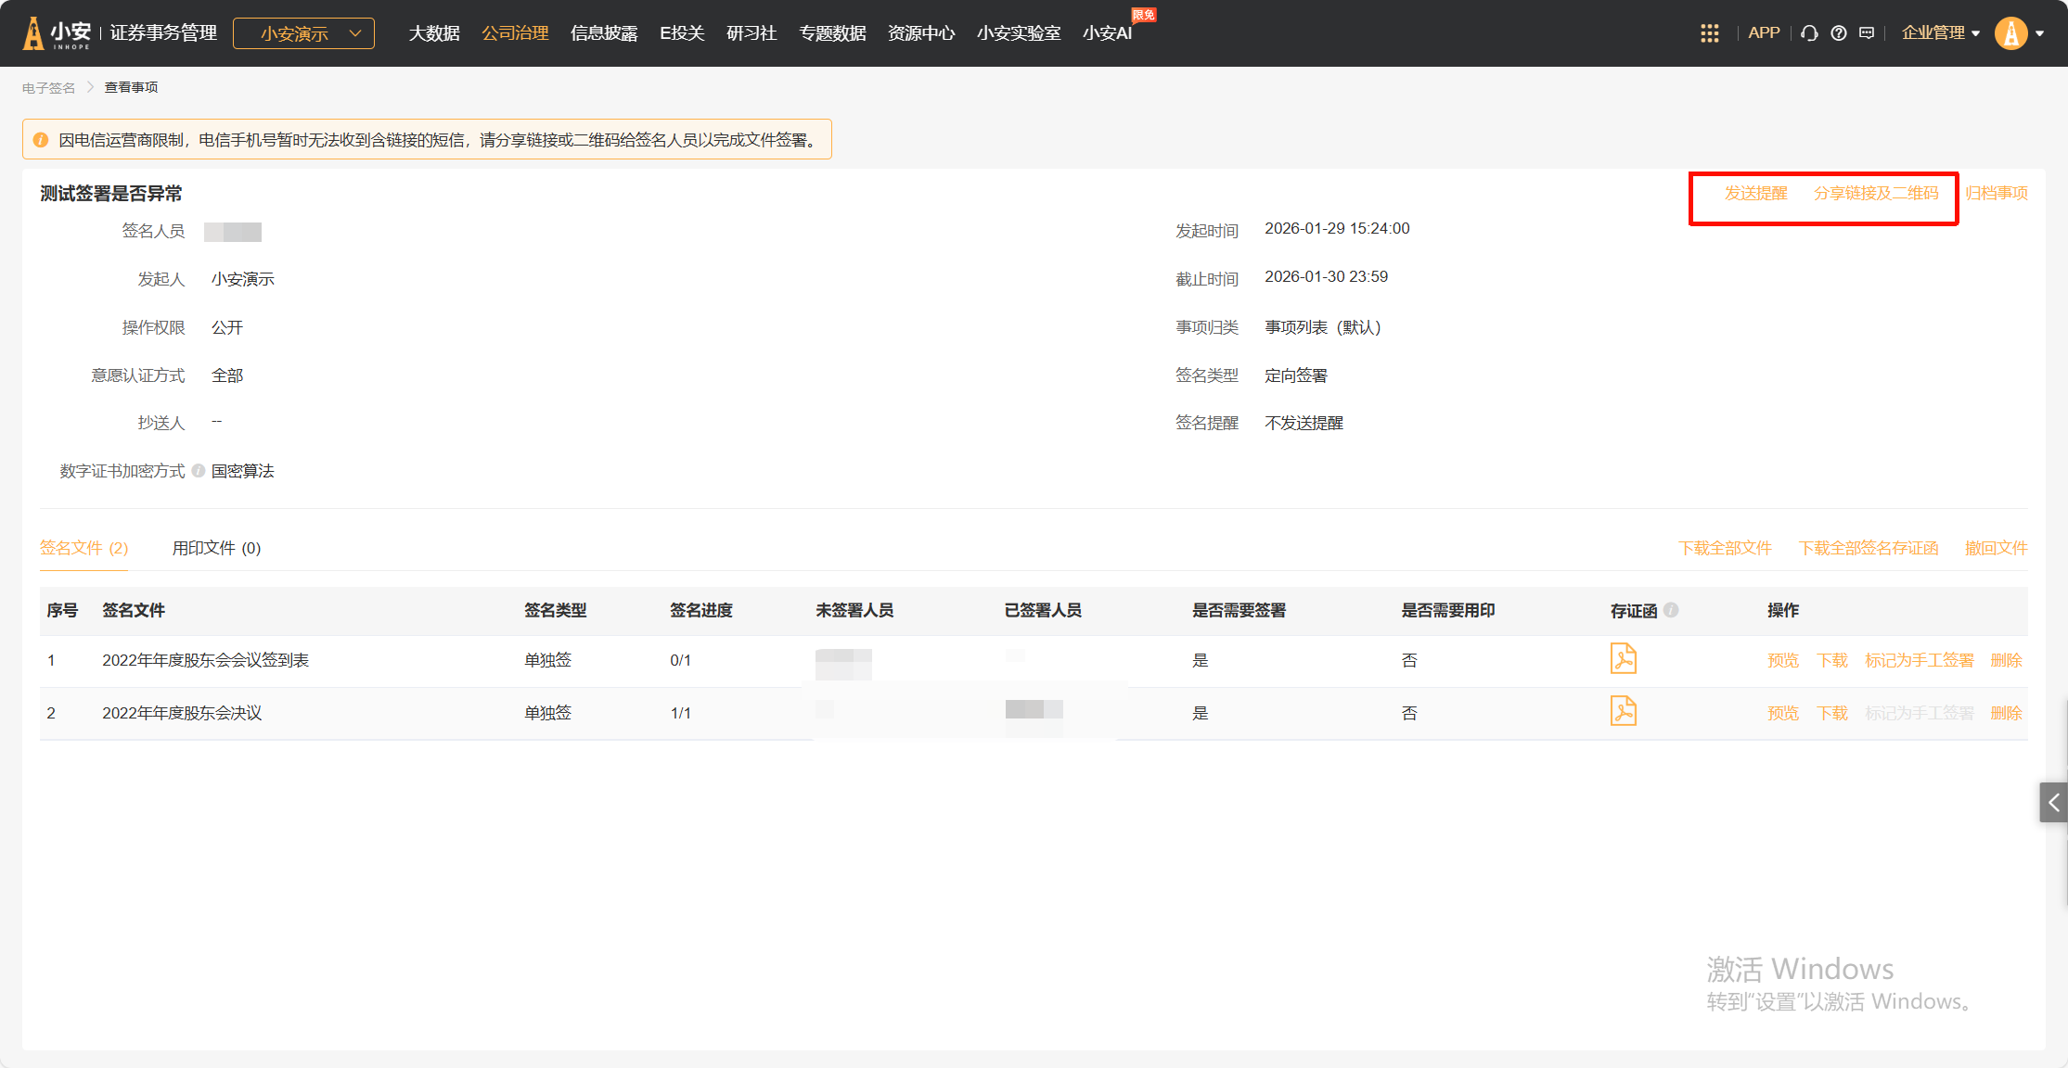The image size is (2068, 1068).
Task: Open the 信息披露 menu item
Action: click(604, 33)
